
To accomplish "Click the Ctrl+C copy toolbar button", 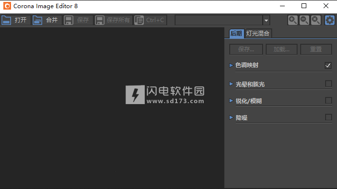I will 150,20.
